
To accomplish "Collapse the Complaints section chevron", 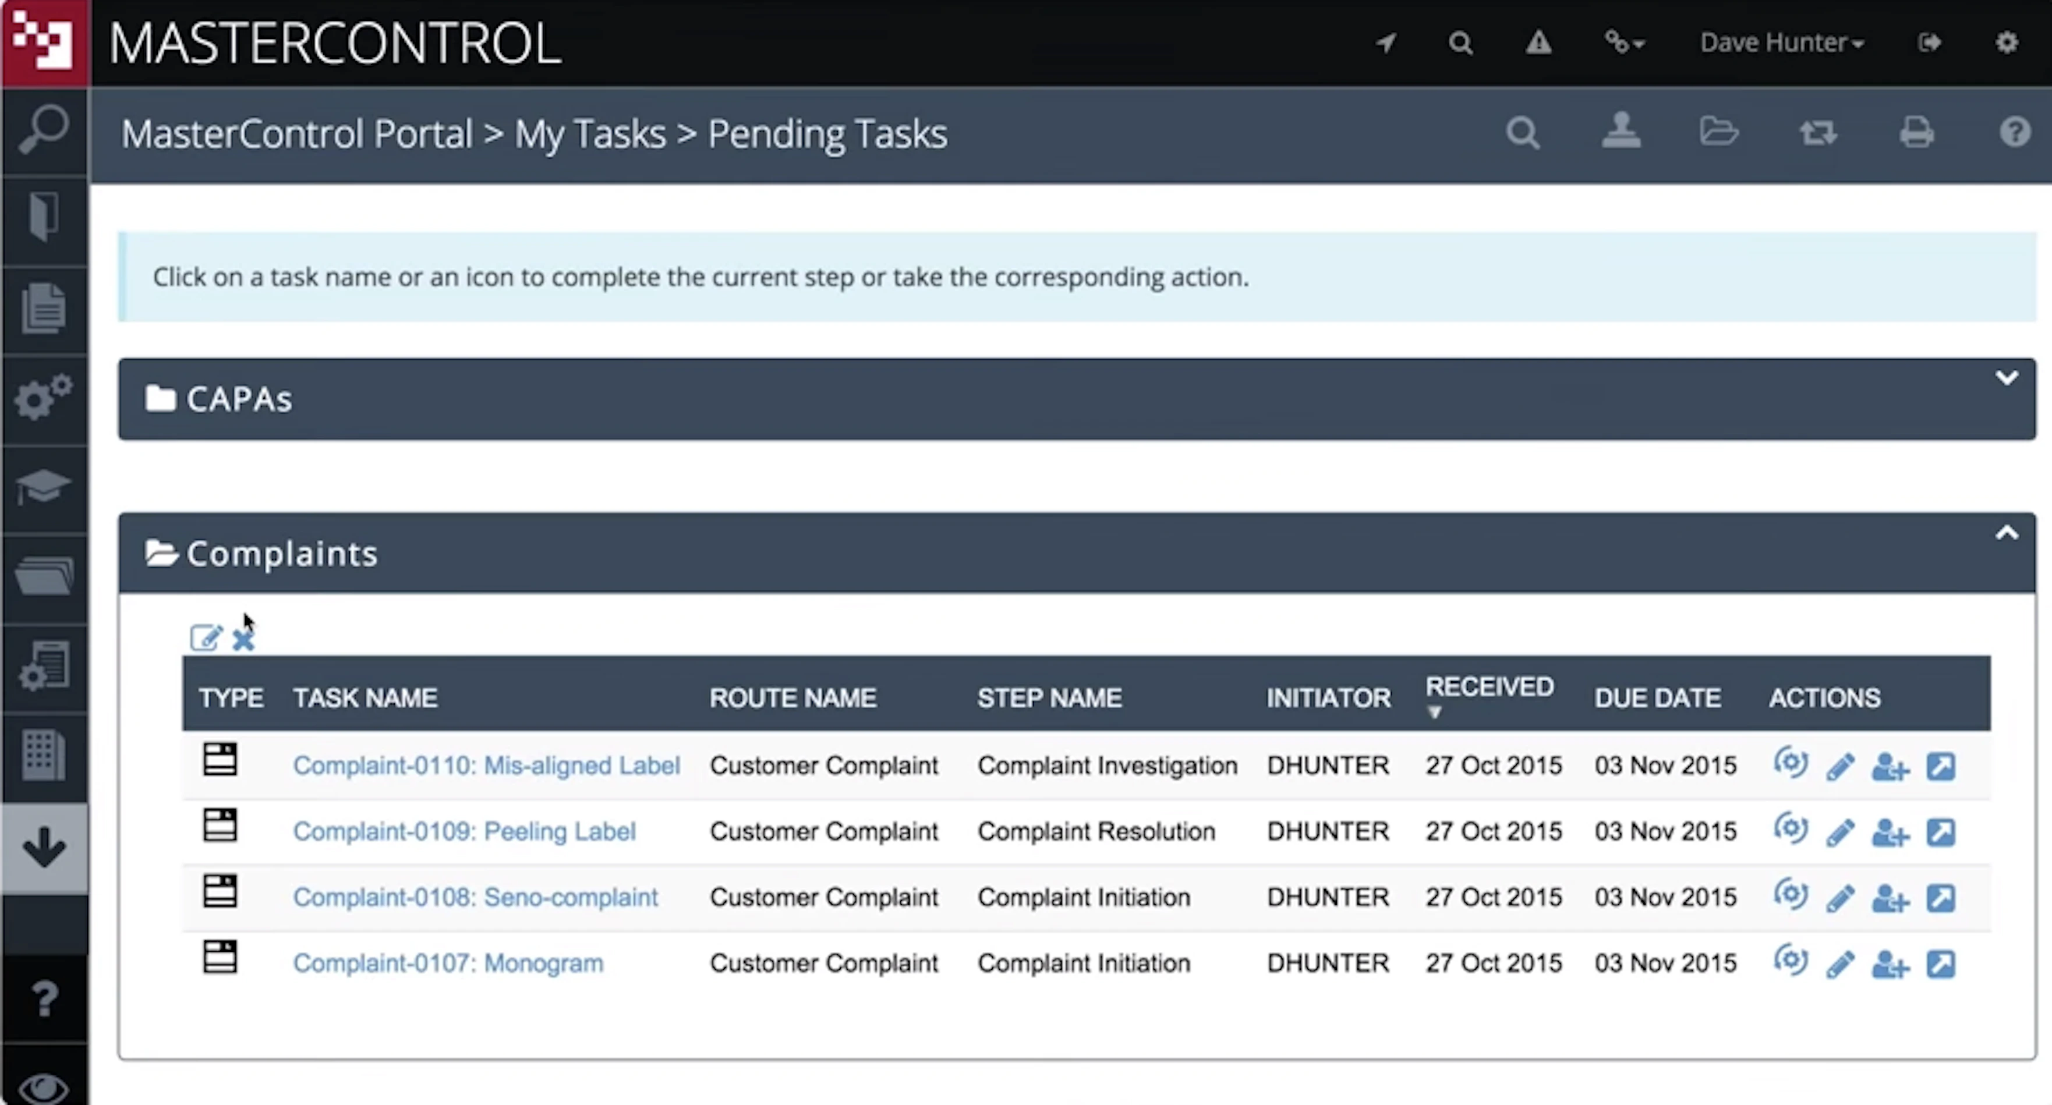I will 2006,533.
